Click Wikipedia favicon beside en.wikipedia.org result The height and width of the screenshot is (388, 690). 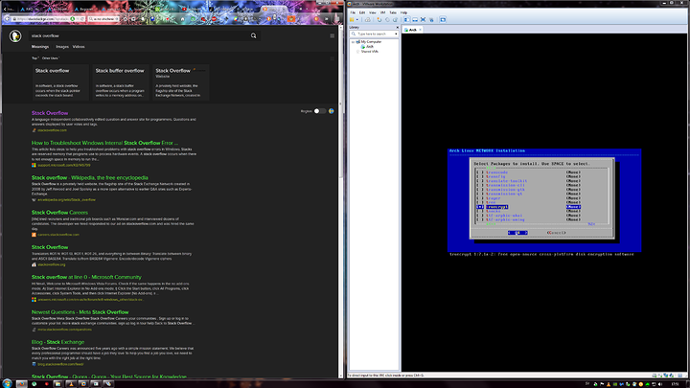point(34,199)
